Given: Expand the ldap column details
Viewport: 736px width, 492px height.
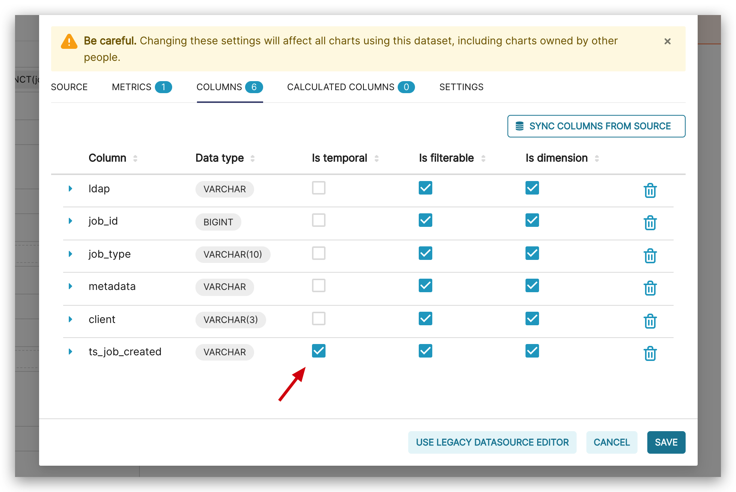Looking at the screenshot, I should 70,189.
